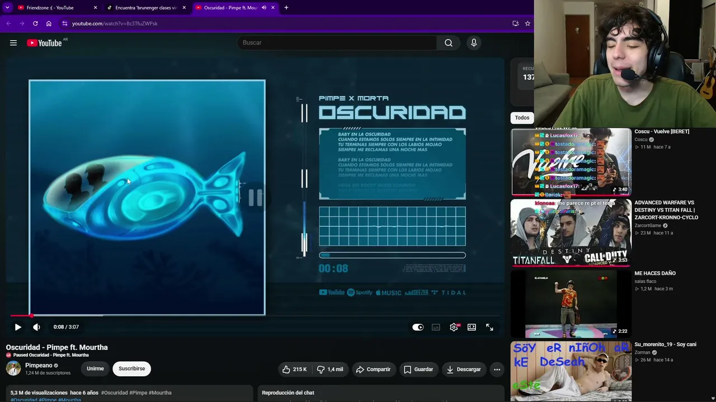This screenshot has width=716, height=402.
Task: Open the ADVANCED WARFARE VS DESTINY title
Action: point(666,210)
